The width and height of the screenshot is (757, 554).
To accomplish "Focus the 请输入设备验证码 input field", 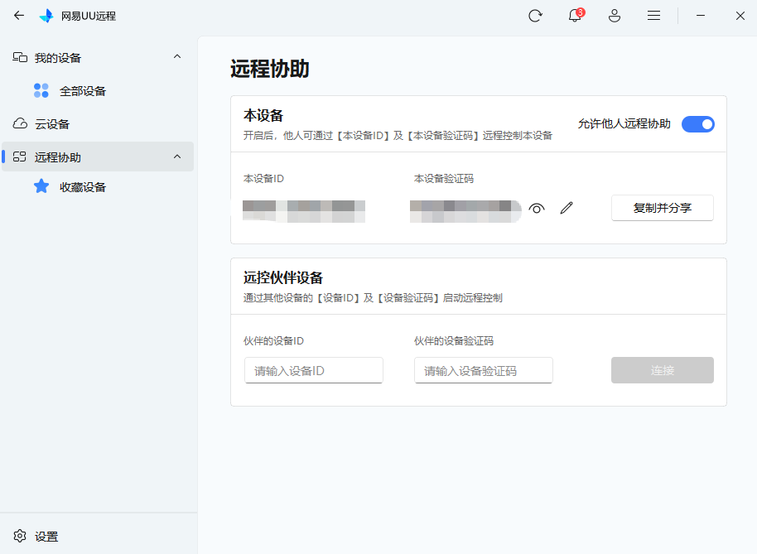I will (x=483, y=371).
